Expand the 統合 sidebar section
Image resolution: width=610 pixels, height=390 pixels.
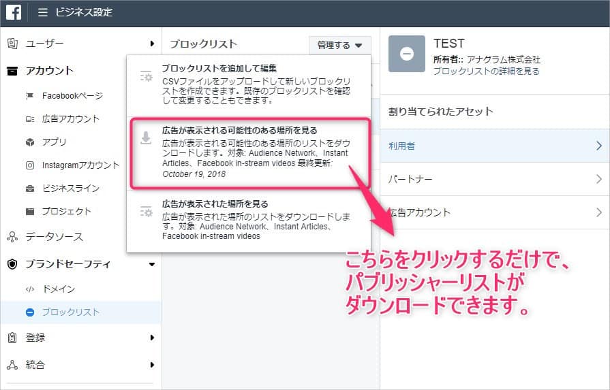pos(151,365)
